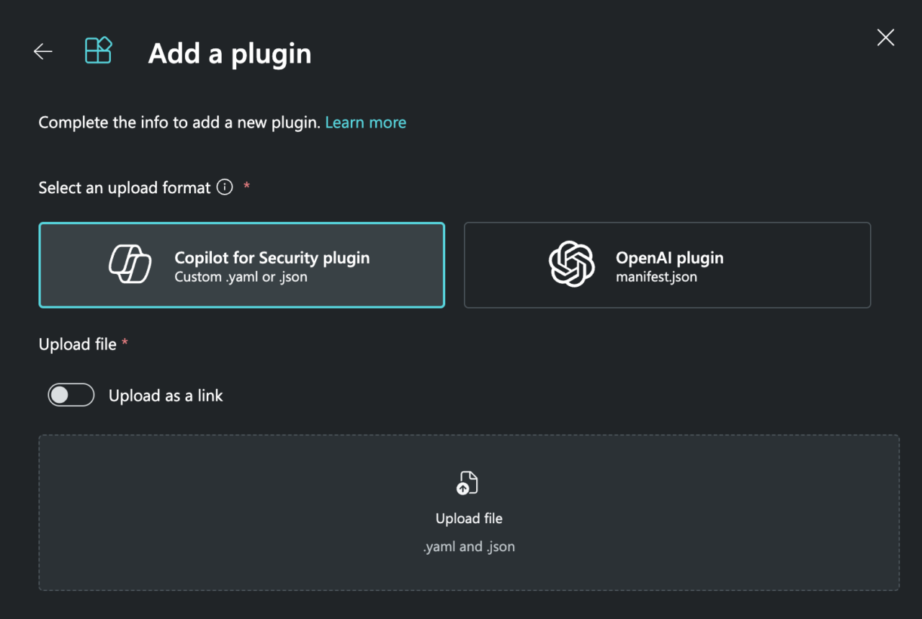Click the Upload file text inside the drop zone

tap(468, 517)
